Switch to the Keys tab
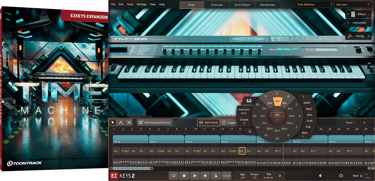This screenshot has height=181, width=375. coord(192,5)
